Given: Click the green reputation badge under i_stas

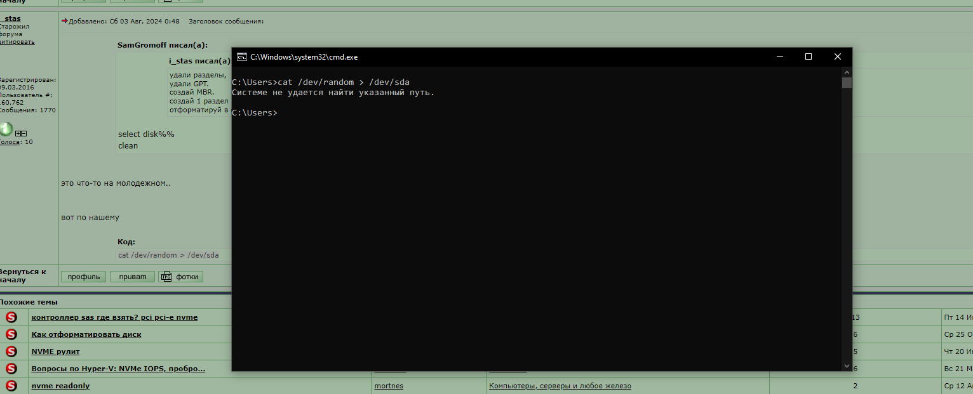Looking at the screenshot, I should (5, 129).
